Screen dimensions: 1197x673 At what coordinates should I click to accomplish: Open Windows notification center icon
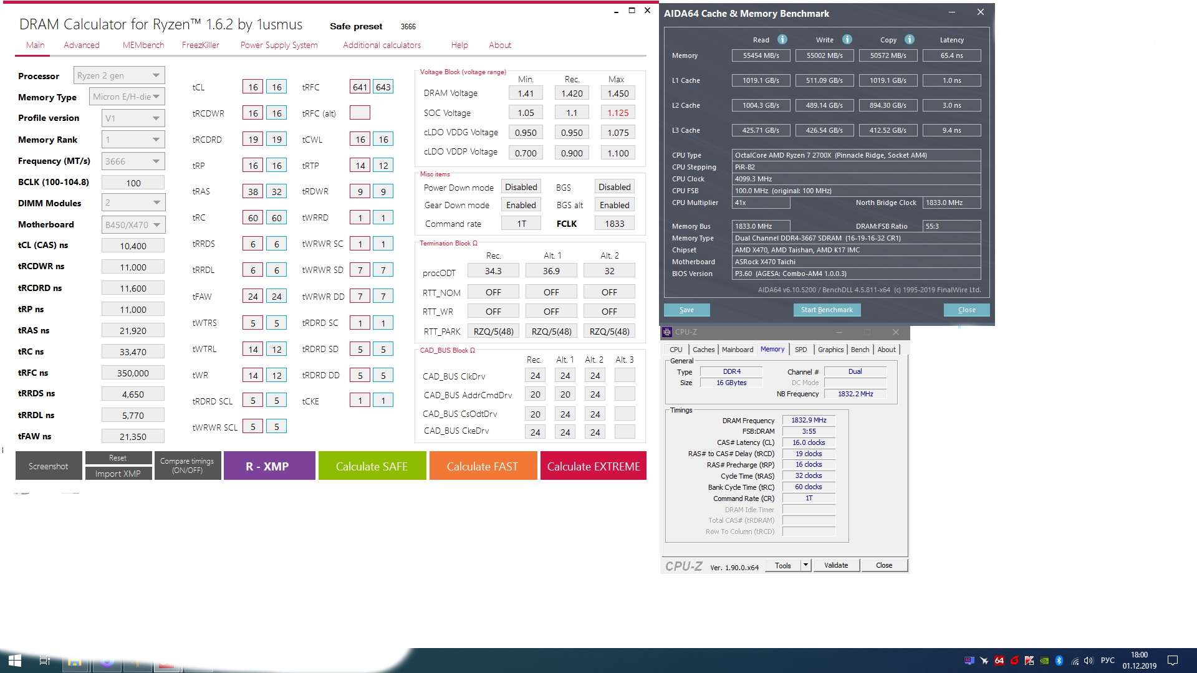(x=1172, y=661)
